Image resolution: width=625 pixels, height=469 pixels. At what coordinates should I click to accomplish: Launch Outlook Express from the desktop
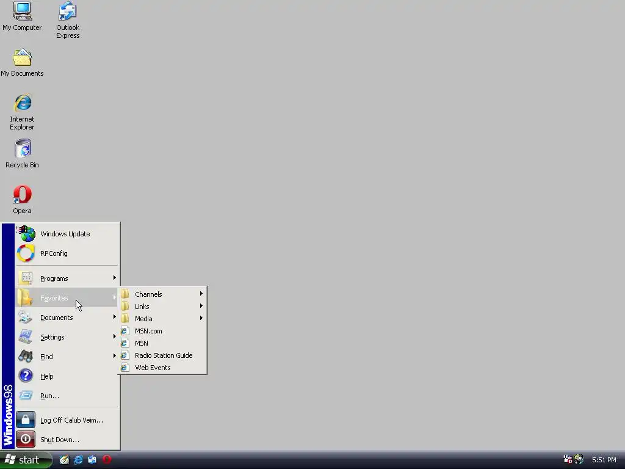[67, 20]
